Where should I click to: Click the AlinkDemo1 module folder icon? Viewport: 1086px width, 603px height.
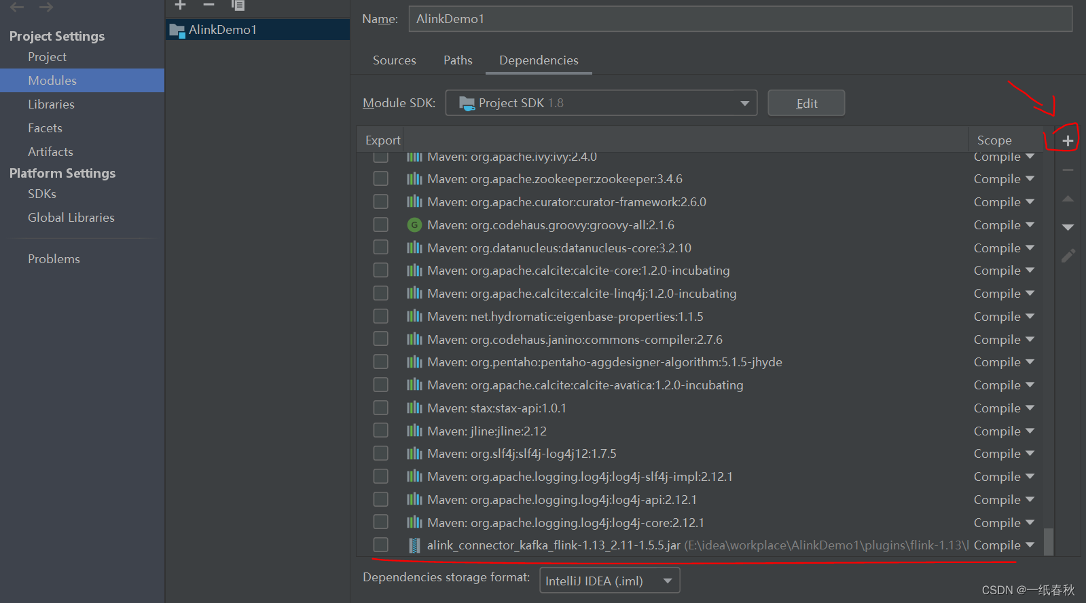point(177,30)
